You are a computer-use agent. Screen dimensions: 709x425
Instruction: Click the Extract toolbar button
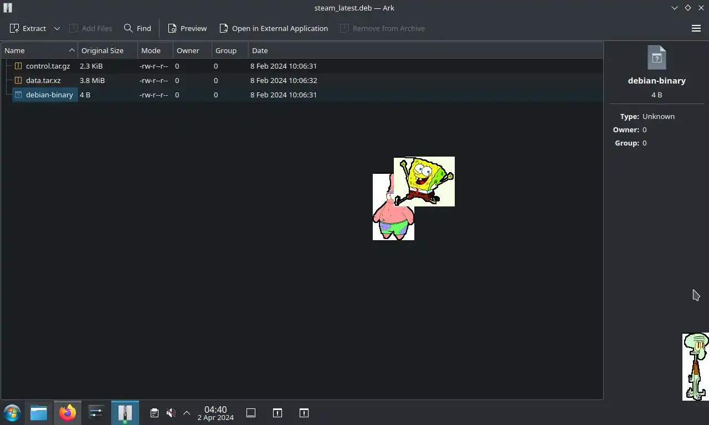click(x=28, y=28)
